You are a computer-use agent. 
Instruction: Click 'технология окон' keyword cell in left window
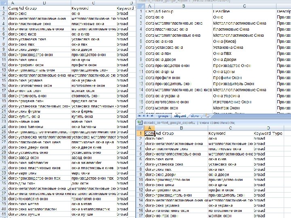[93, 199]
